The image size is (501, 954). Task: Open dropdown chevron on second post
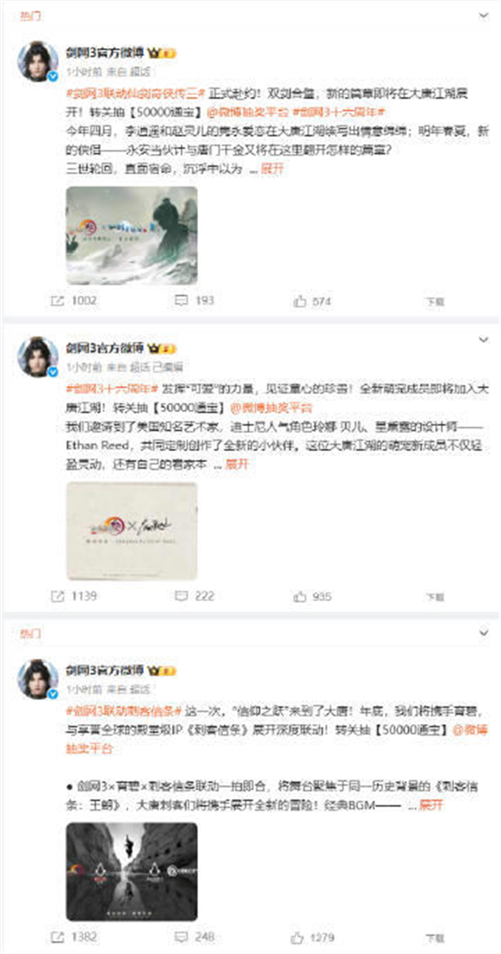point(483,339)
